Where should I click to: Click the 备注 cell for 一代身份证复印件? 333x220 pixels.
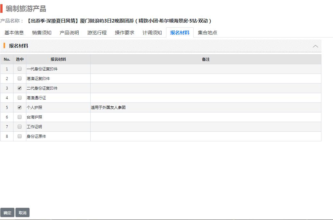tap(206, 69)
